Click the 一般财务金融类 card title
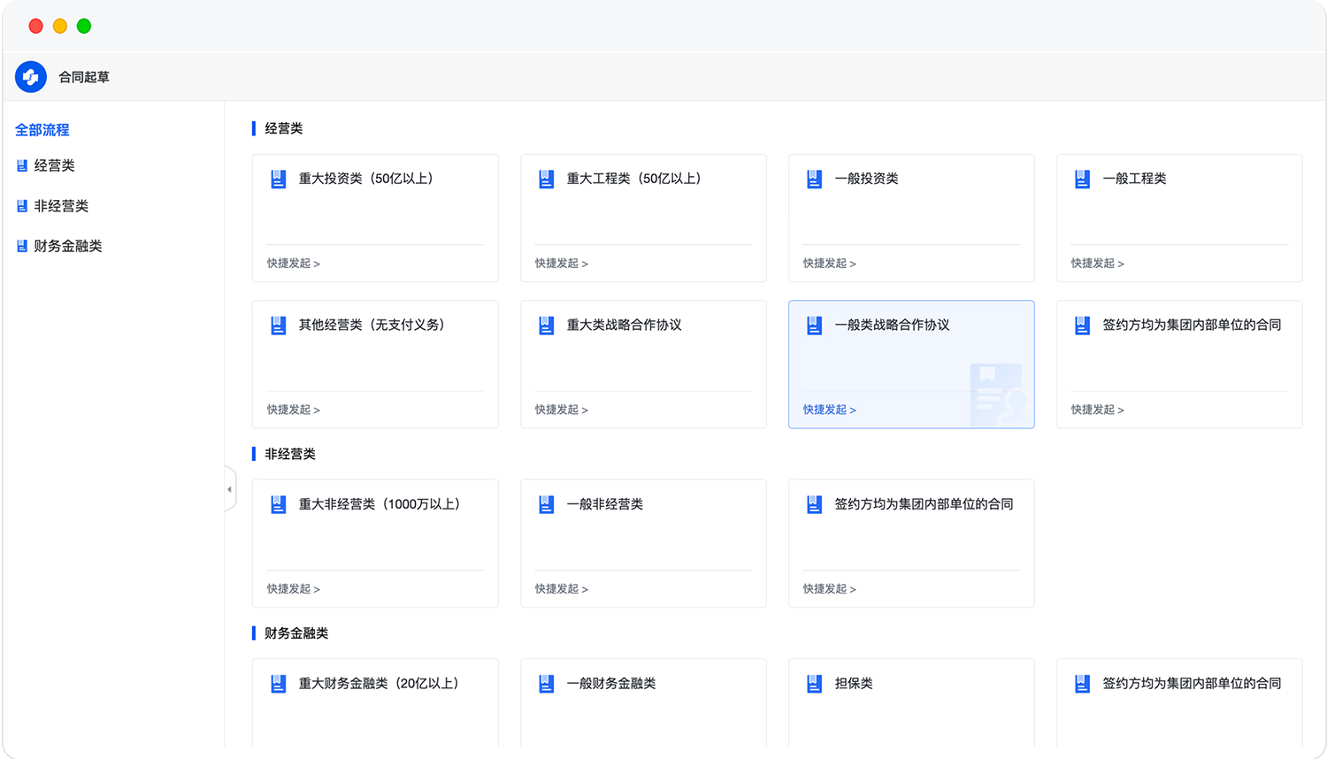The image size is (1327, 759). [611, 684]
